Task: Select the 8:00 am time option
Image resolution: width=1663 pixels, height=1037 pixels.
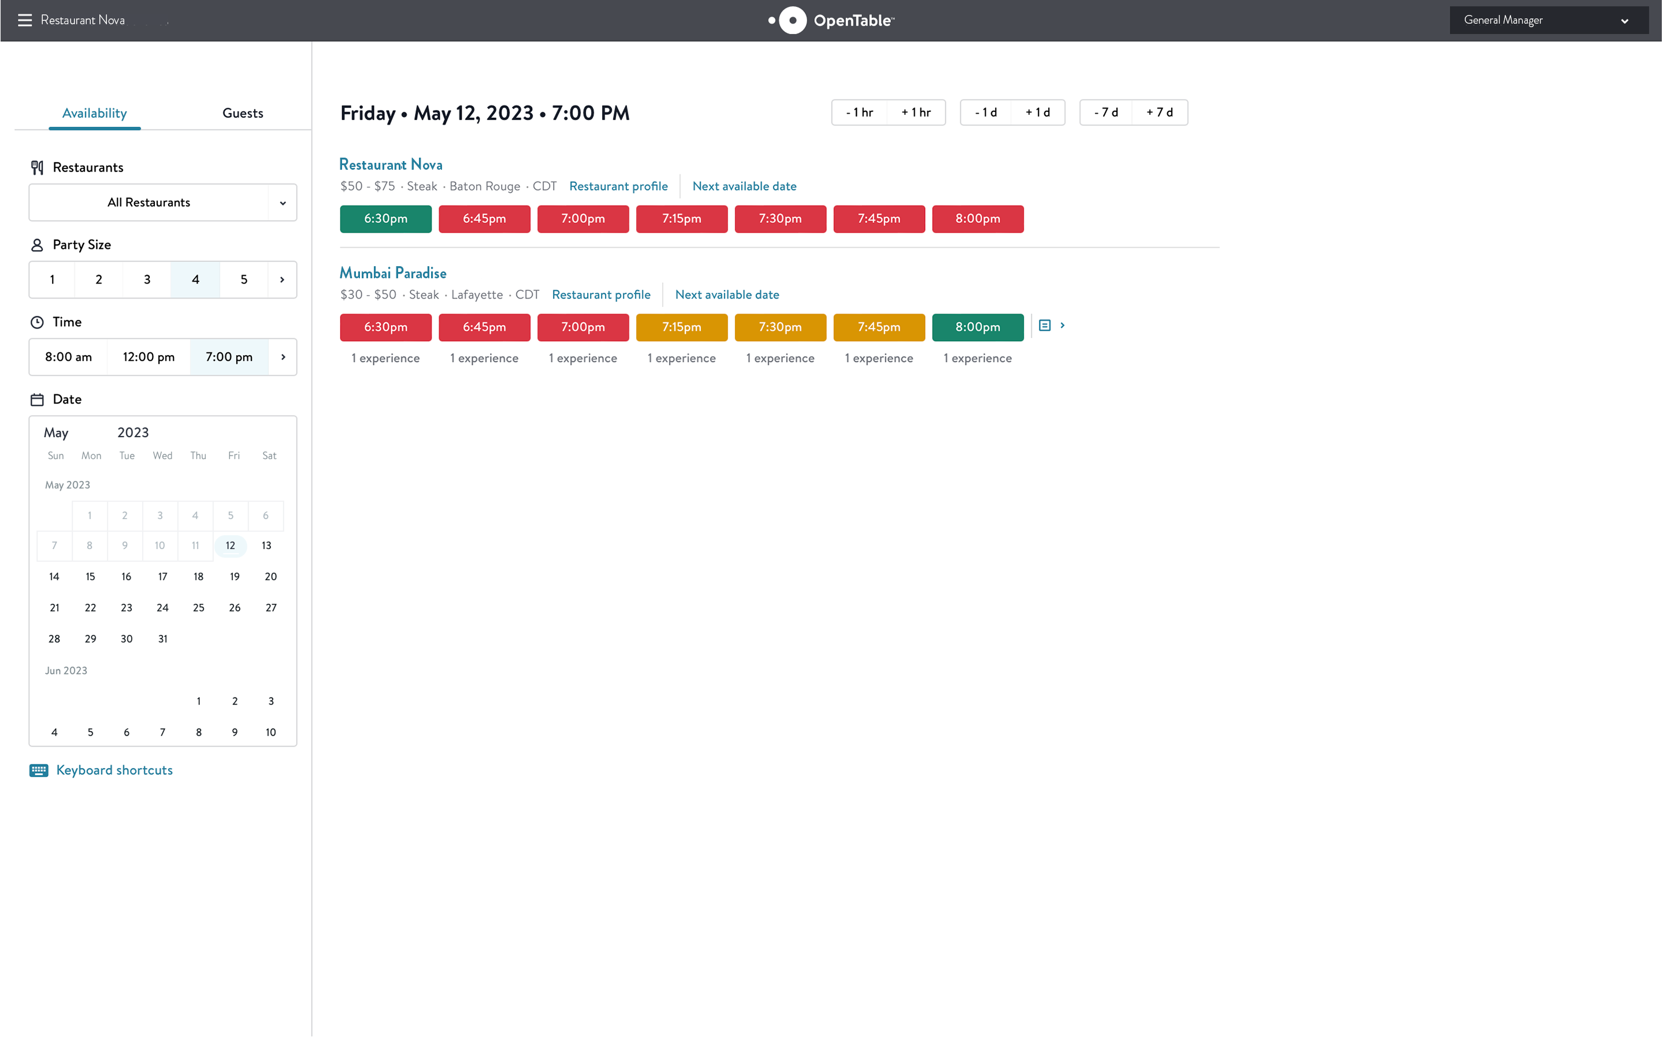Action: tap(69, 357)
